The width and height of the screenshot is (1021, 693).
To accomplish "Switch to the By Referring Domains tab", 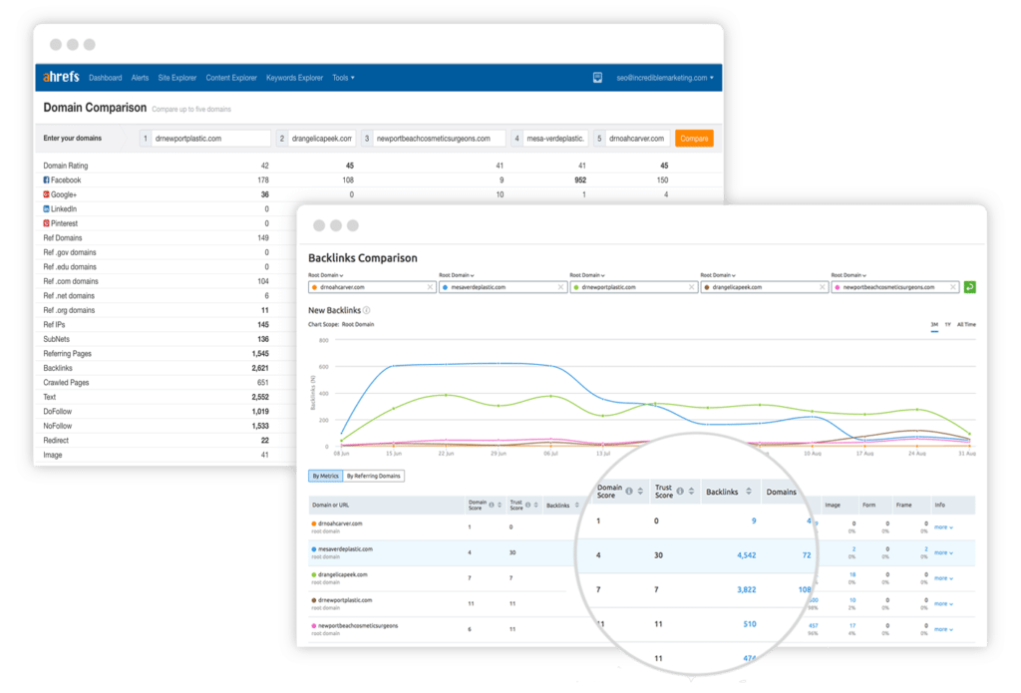I will click(x=374, y=476).
